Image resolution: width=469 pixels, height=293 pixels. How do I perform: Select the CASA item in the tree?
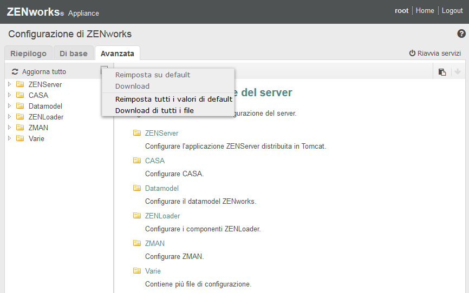click(x=38, y=95)
